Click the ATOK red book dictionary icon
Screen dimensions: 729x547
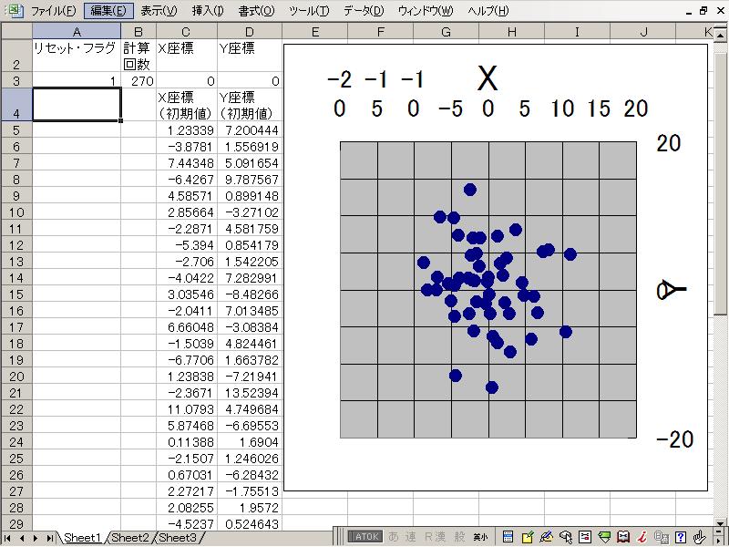(x=623, y=537)
